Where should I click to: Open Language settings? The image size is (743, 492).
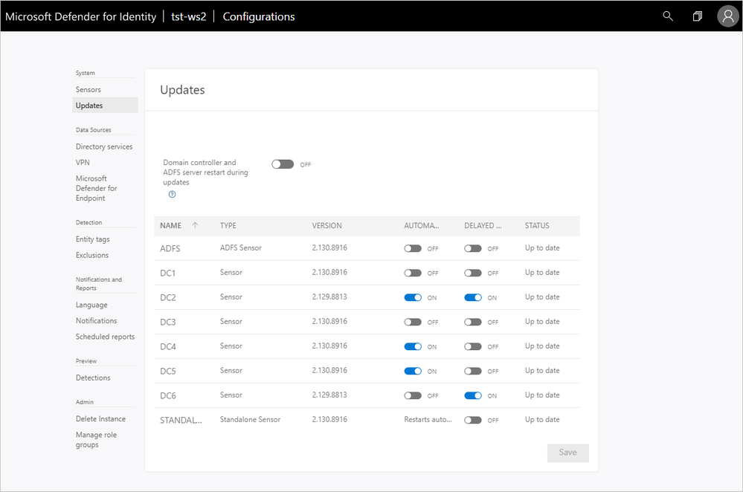91,305
